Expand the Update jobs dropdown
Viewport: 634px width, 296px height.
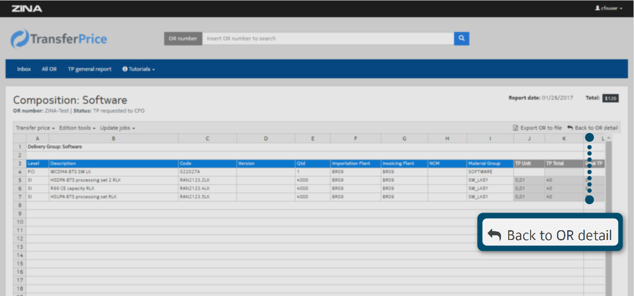(x=117, y=128)
